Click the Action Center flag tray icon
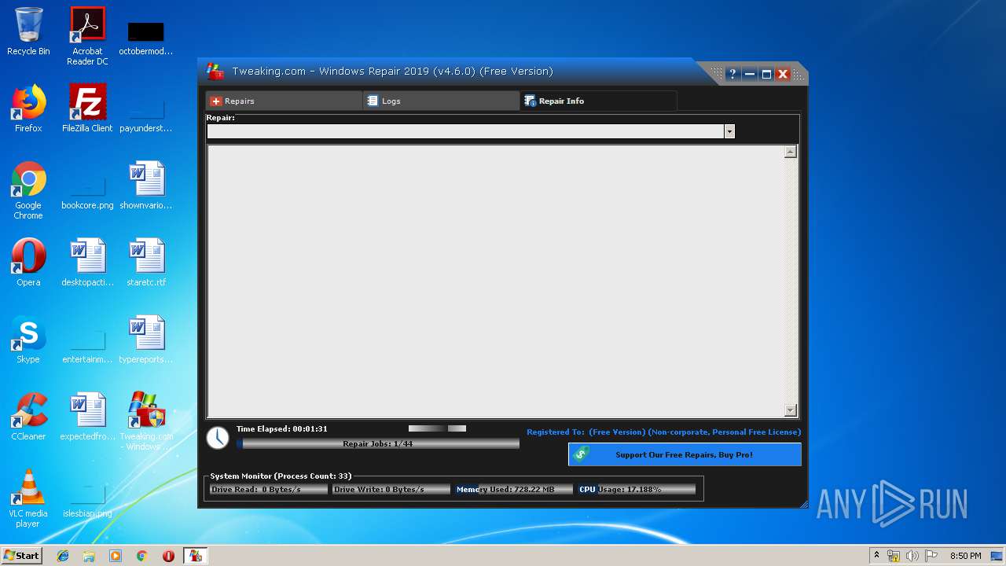This screenshot has width=1006, height=566. [931, 556]
